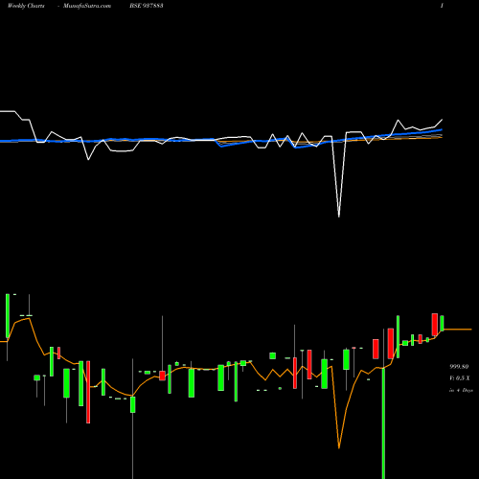Click the lowest dip of the orange line
The image size is (479, 479).
tap(339, 447)
